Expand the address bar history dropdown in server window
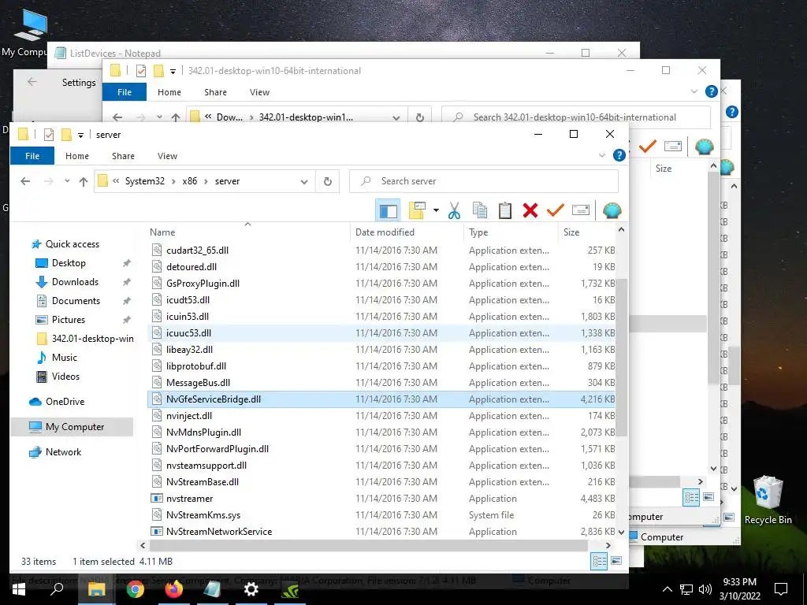 click(304, 182)
